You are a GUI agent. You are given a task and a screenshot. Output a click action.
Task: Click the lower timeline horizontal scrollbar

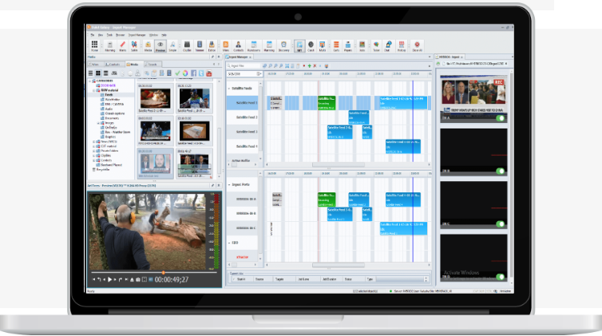click(339, 265)
